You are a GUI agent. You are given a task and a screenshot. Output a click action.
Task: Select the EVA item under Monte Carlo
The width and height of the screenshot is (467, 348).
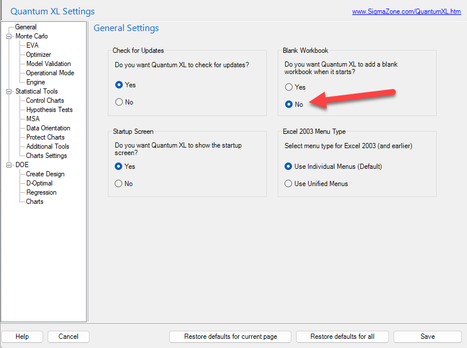pyautogui.click(x=33, y=45)
